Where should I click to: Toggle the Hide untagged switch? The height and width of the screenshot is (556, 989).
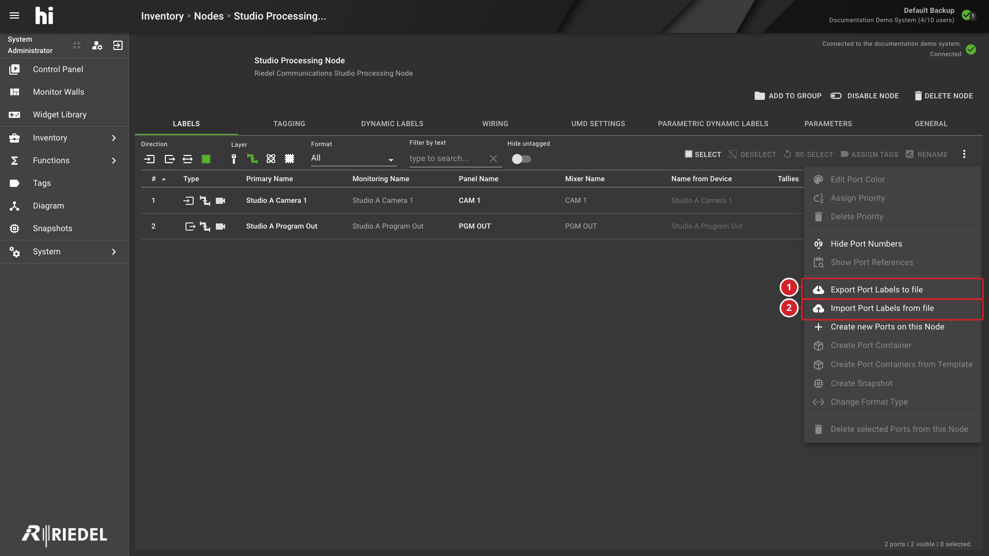521,159
